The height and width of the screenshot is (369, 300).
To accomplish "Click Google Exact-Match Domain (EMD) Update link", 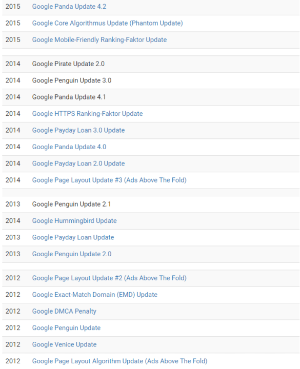I will (95, 295).
